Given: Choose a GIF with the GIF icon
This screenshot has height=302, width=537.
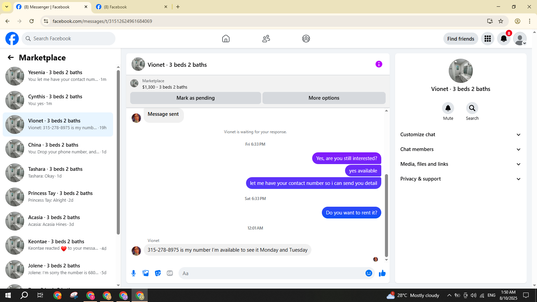Looking at the screenshot, I should (x=170, y=273).
